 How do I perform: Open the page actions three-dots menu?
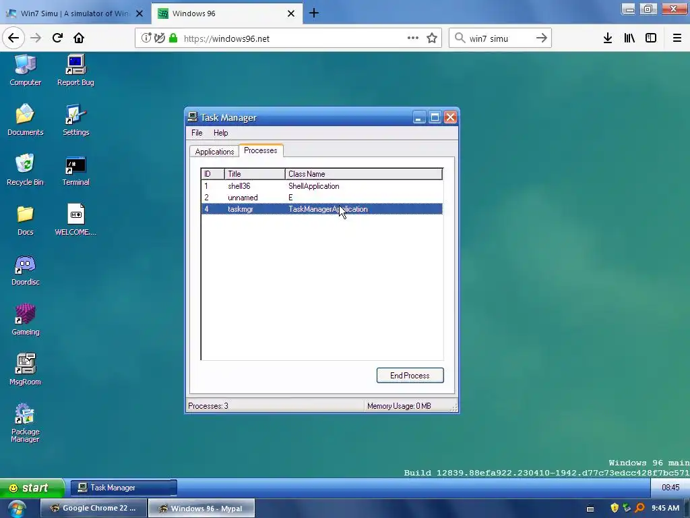(x=413, y=38)
